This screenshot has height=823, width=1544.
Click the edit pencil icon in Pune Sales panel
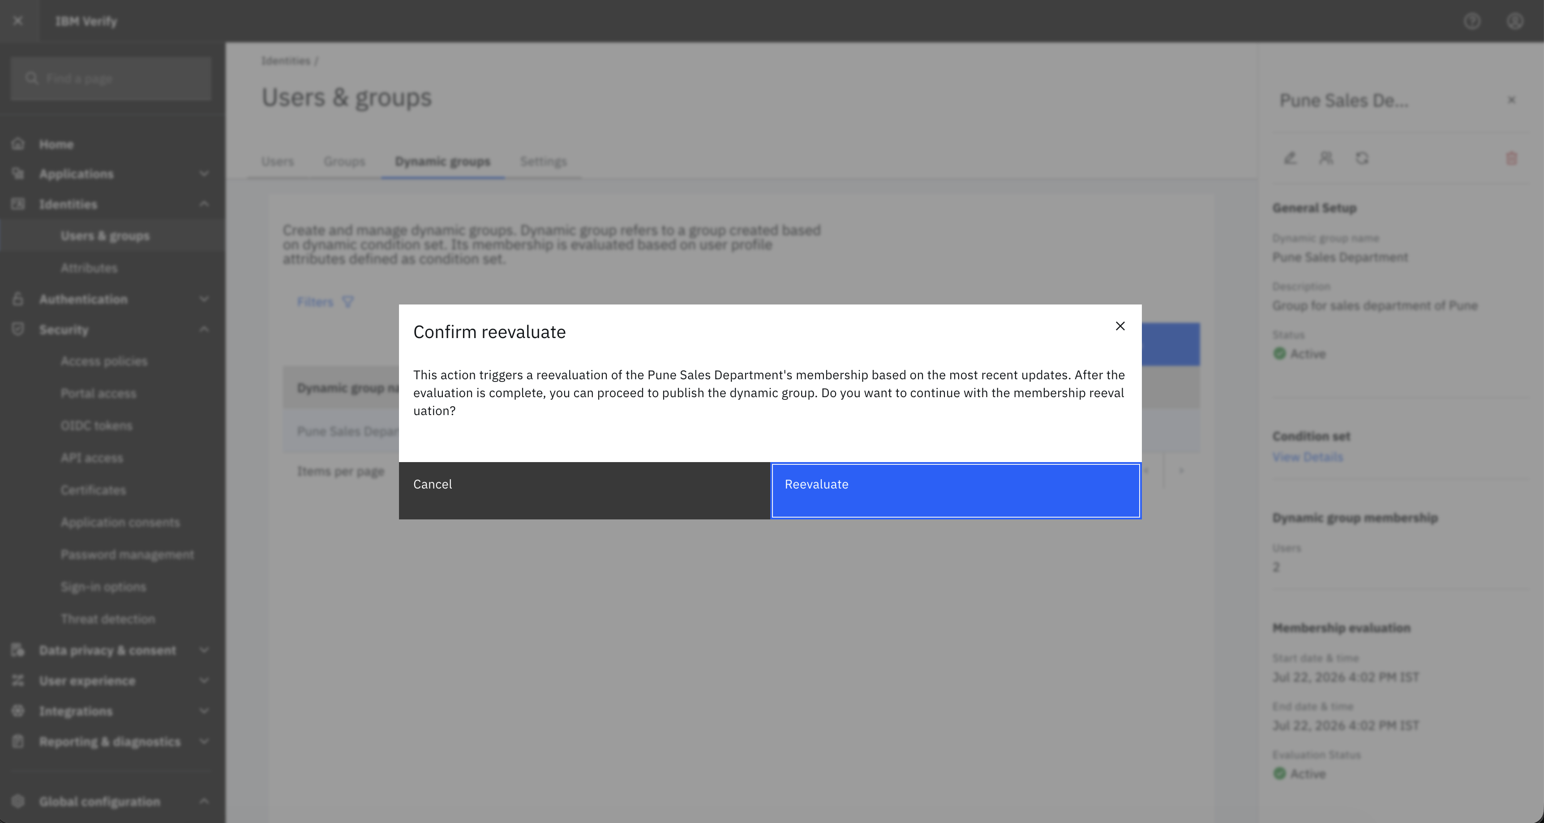point(1290,158)
